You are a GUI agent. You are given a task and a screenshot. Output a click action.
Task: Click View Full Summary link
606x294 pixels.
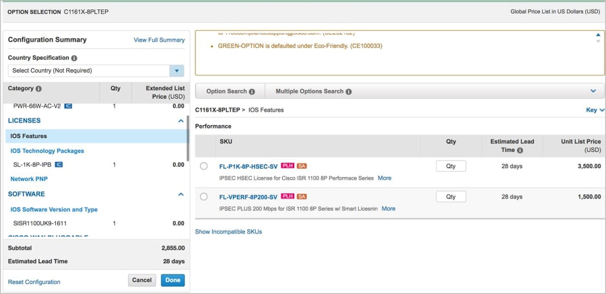click(159, 40)
